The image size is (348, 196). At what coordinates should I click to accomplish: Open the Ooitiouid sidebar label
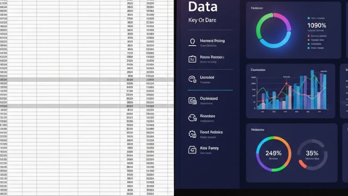(x=209, y=98)
